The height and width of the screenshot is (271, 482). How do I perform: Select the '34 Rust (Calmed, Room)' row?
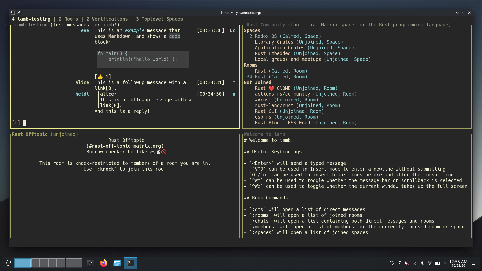(277, 77)
